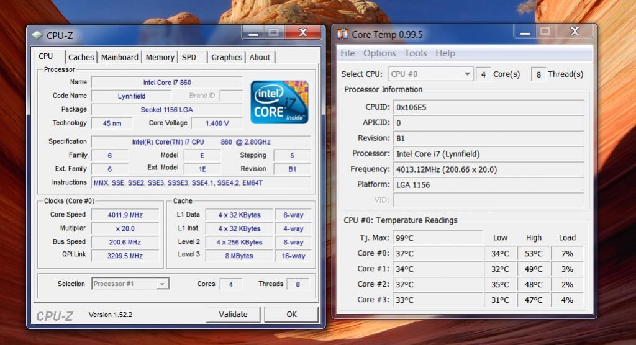Open the Mainboard tab
The image size is (636, 345).
(119, 57)
